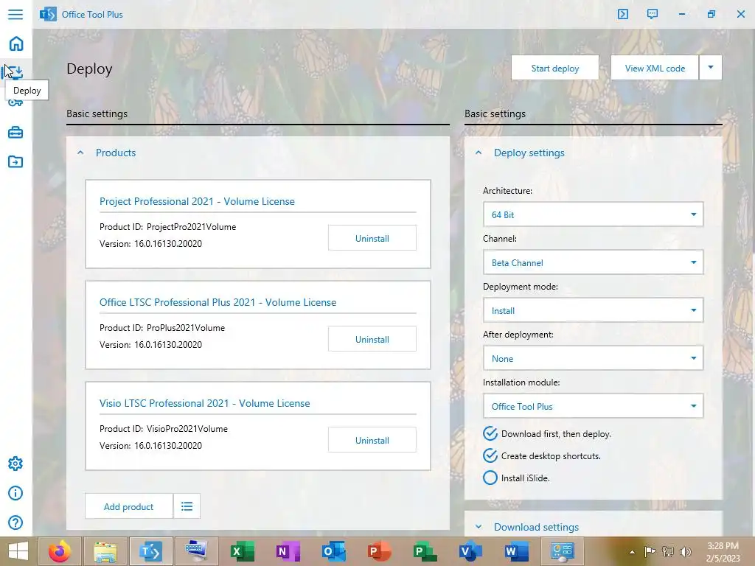Click the Add product button
Image resolution: width=755 pixels, height=566 pixels.
pyautogui.click(x=128, y=506)
